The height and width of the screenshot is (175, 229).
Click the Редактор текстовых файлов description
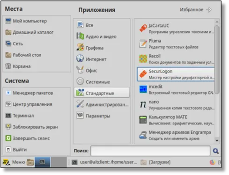click(x=173, y=47)
